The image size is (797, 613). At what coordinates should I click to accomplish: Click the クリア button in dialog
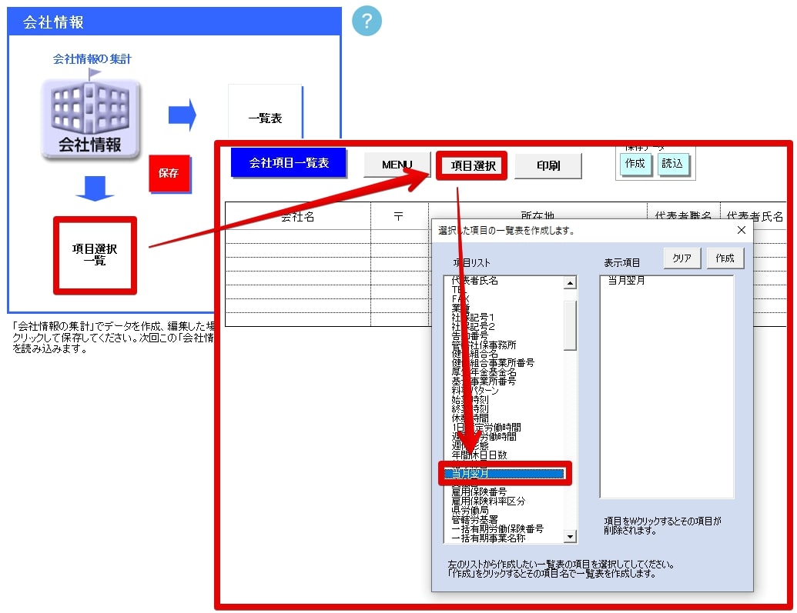(x=681, y=258)
